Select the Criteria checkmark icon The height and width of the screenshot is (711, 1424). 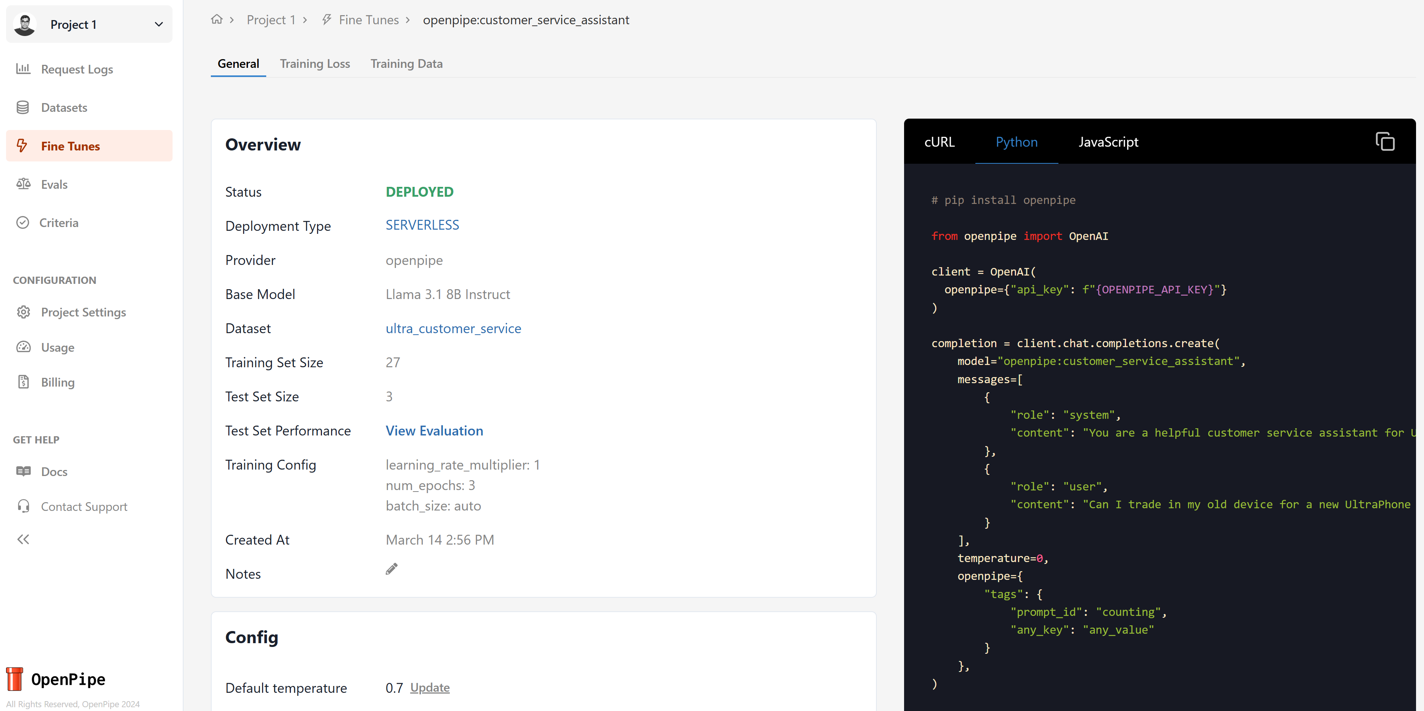click(x=23, y=222)
